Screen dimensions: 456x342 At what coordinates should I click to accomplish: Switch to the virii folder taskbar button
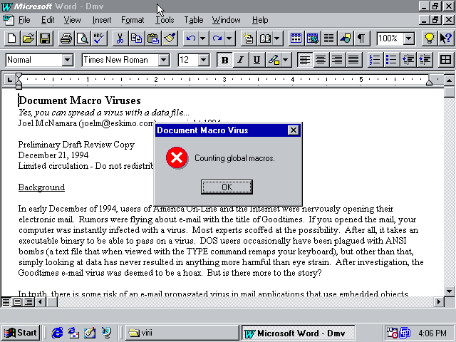click(x=182, y=333)
